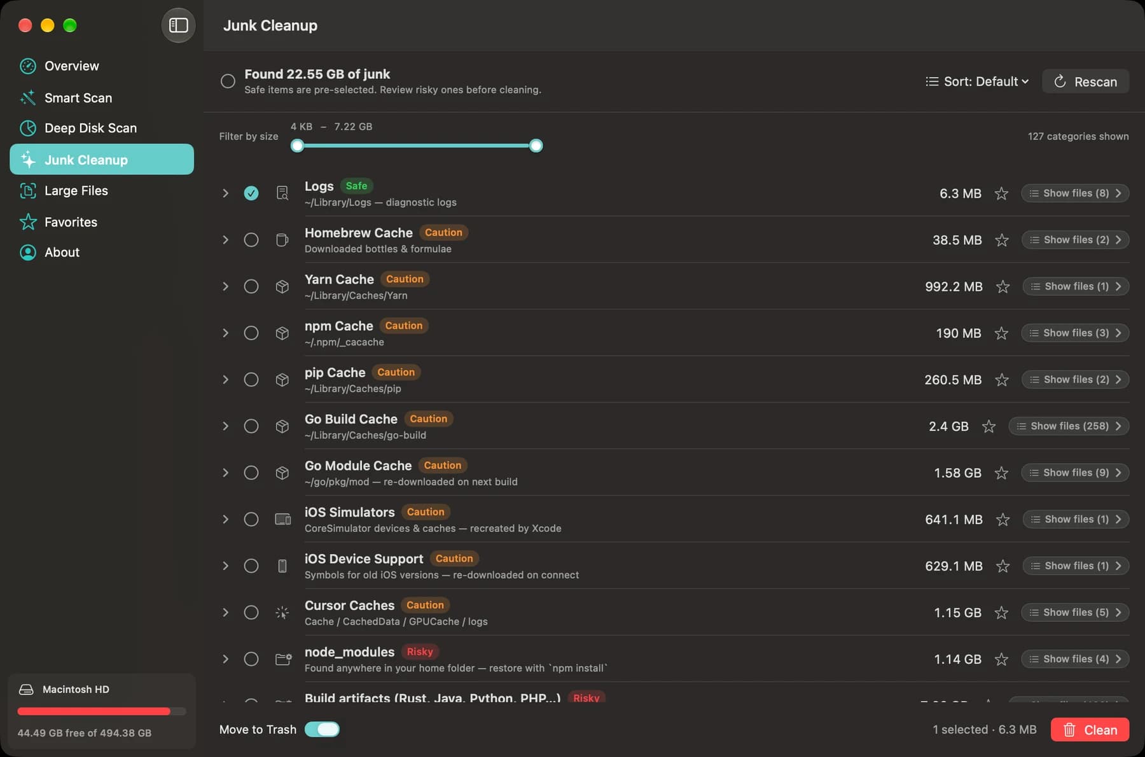1145x757 pixels.
Task: Click the Rescan button
Action: click(1086, 81)
